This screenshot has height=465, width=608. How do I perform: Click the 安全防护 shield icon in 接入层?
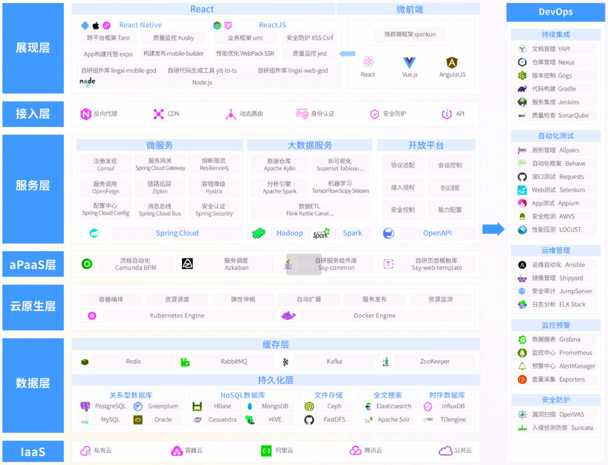[x=374, y=114]
